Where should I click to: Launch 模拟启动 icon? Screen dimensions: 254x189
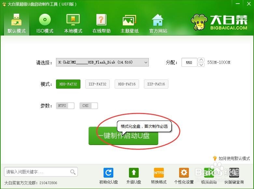(209, 173)
